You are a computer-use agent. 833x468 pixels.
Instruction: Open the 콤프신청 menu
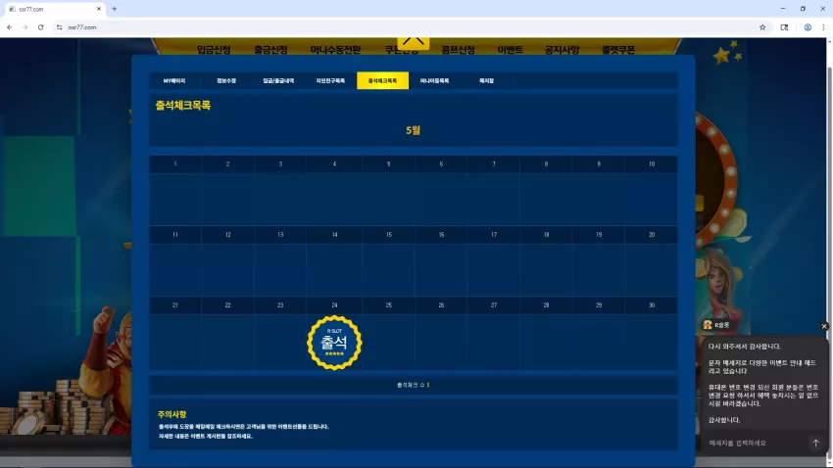click(x=458, y=49)
